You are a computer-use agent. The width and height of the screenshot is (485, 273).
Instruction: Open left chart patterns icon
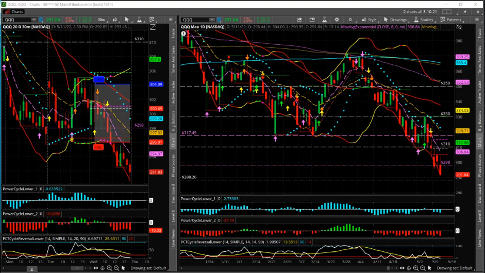click(x=152, y=20)
